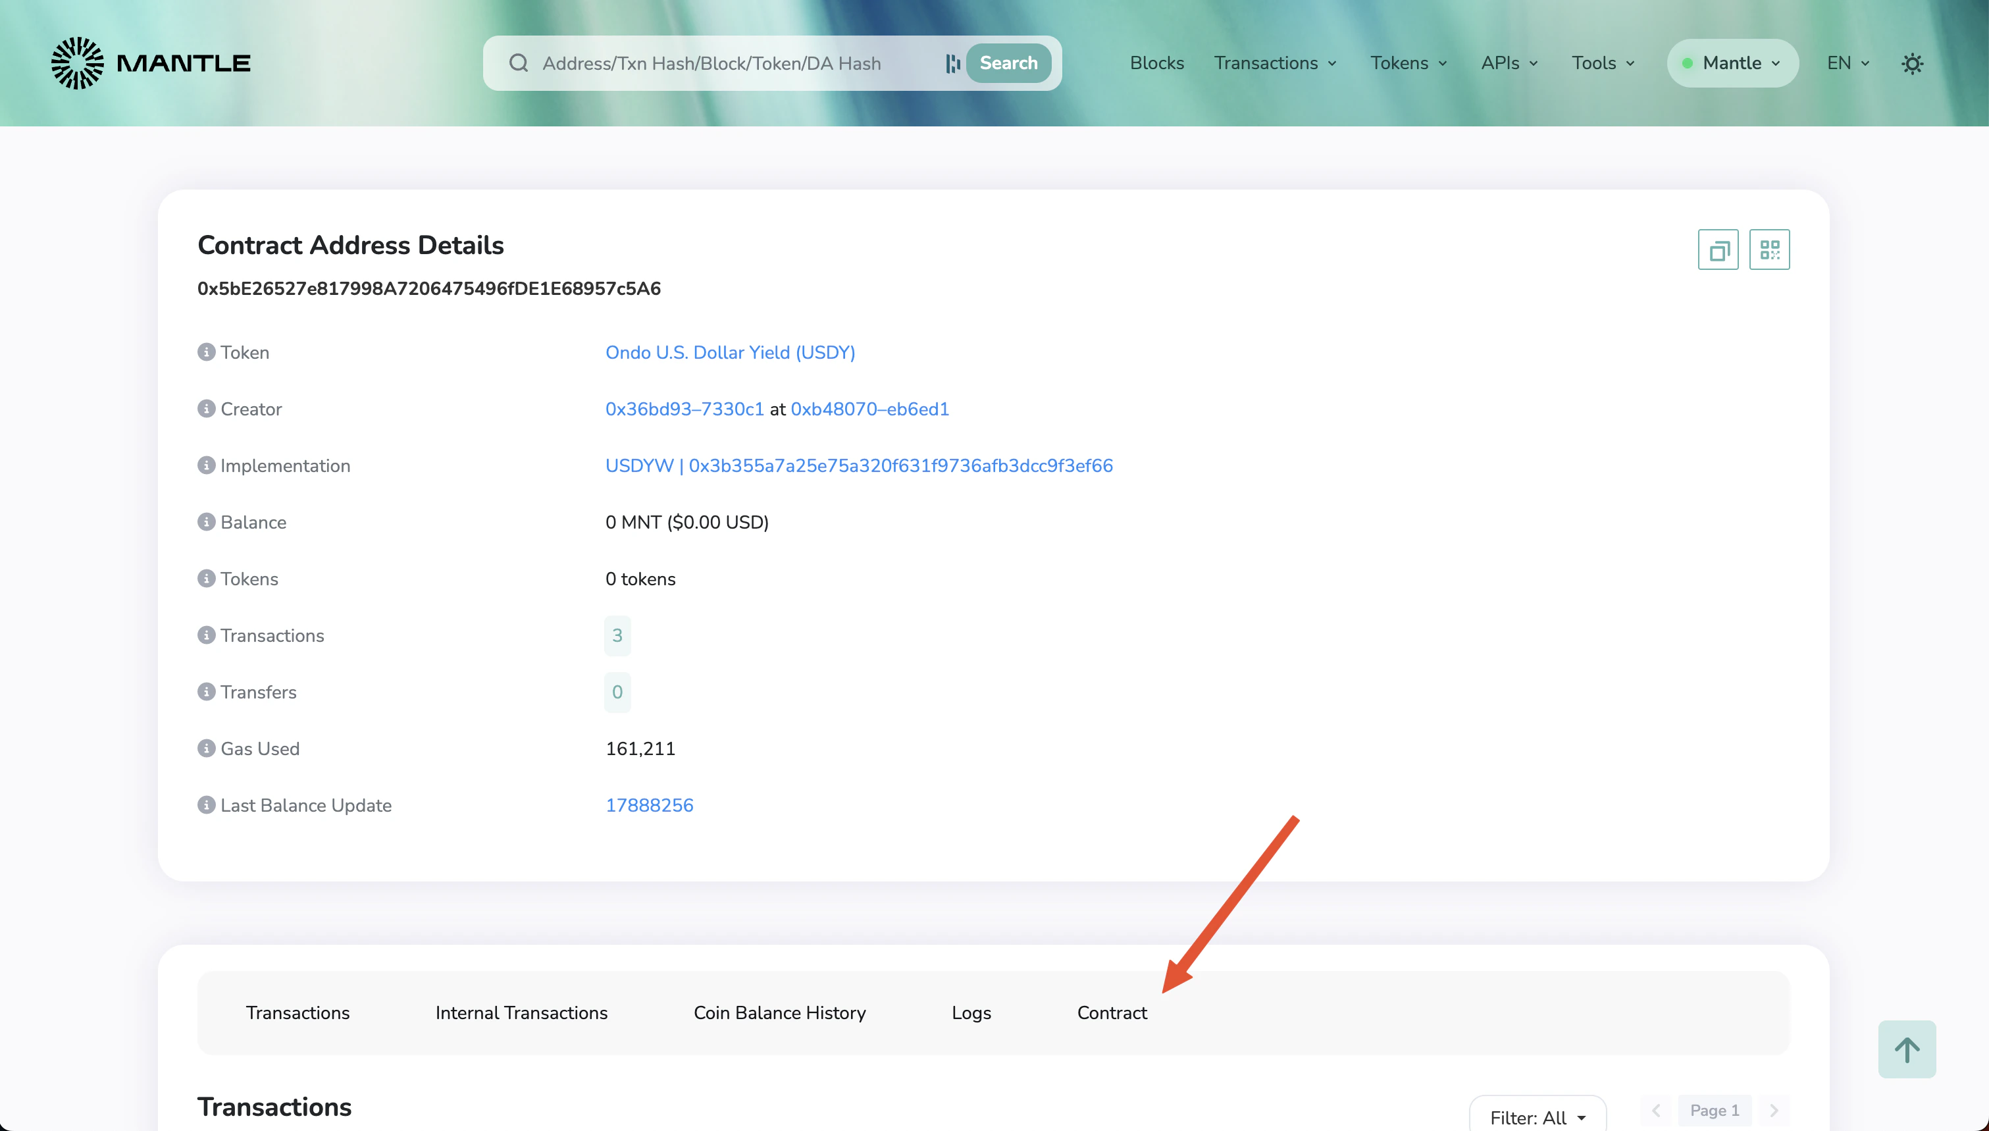
Task: Click the info icon beside Gas Used
Action: 206,748
